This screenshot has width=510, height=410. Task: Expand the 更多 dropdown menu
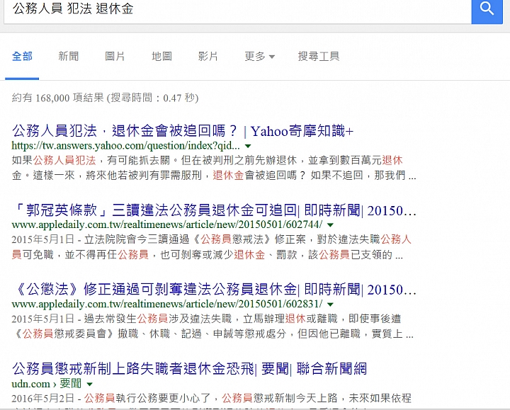coord(259,56)
